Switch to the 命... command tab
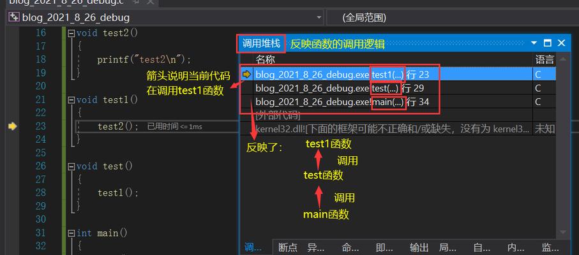This screenshot has width=579, height=255. coord(351,247)
